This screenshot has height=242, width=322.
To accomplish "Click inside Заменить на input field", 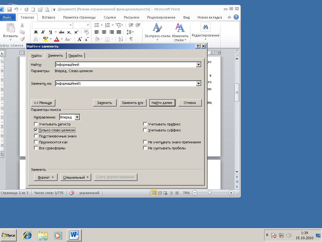I will [125, 84].
